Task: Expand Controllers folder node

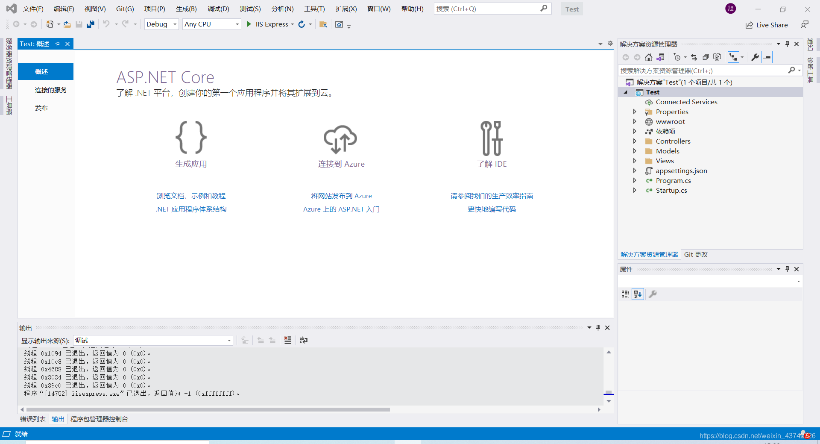Action: pos(635,141)
